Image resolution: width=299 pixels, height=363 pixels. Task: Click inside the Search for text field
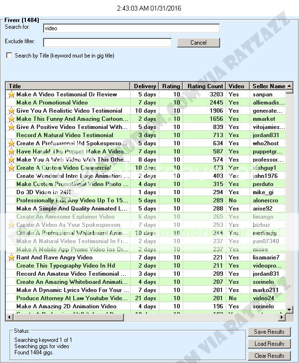(x=131, y=28)
